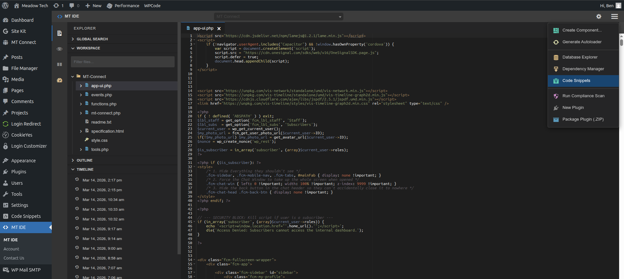The width and height of the screenshot is (624, 279).
Task: Collapse the MT-Connect folder
Action: [73, 77]
